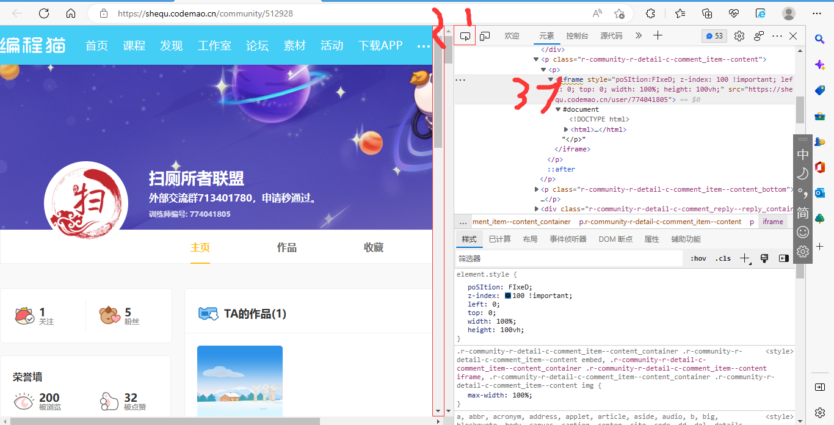Image resolution: width=834 pixels, height=425 pixels.
Task: Toggle IME moon half-width mode
Action: coord(803,173)
